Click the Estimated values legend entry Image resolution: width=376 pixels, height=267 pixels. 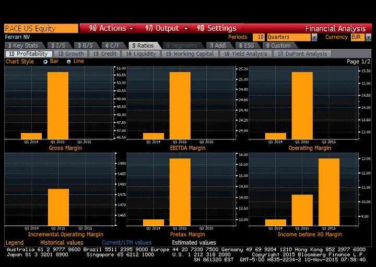tap(194, 242)
